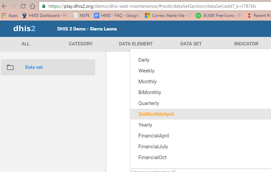Screen dimensions: 271x172
Task: Switch to the ALL tab
Action: [x=25, y=44]
